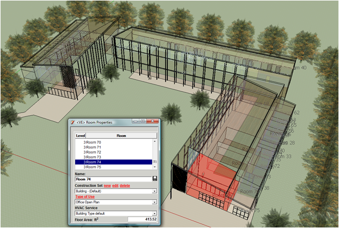Click the room list scroll up arrow
This screenshot has height=228, width=339.
[155, 142]
